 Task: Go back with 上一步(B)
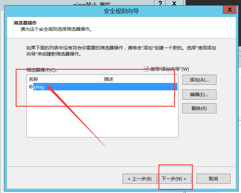click(139, 179)
